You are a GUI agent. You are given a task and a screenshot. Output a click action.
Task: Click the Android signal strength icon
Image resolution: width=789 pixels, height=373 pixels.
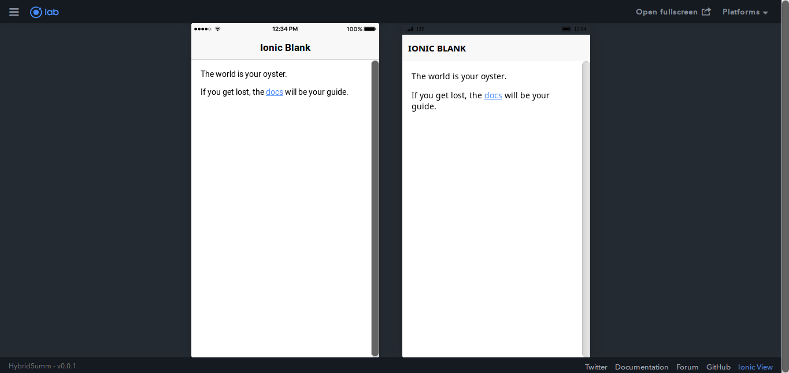pos(410,29)
